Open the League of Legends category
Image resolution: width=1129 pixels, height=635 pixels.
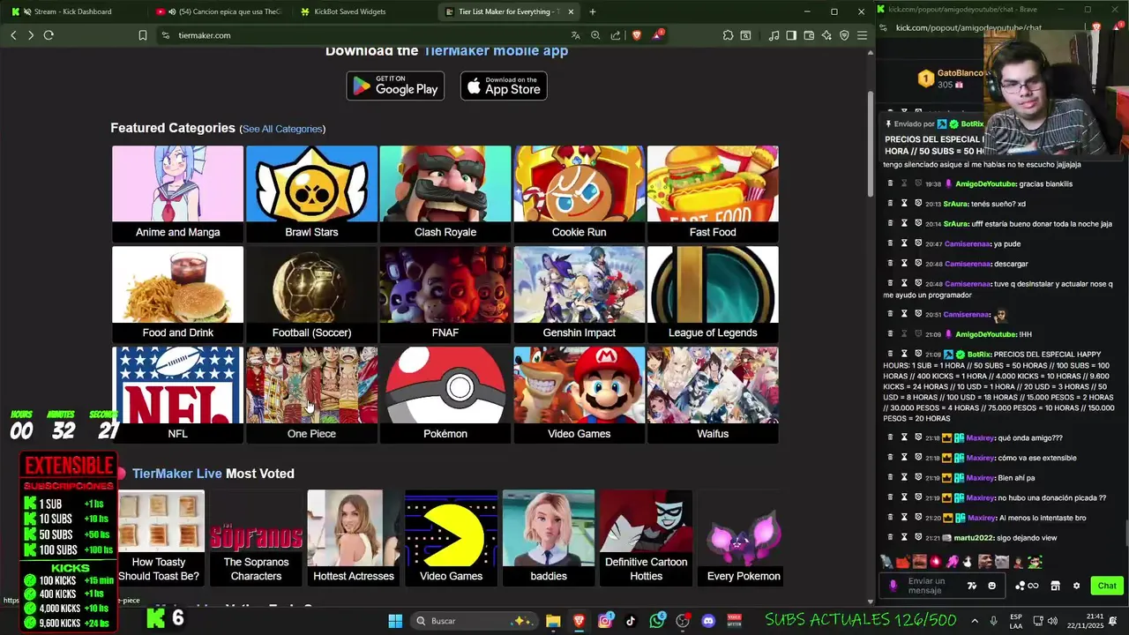713,295
